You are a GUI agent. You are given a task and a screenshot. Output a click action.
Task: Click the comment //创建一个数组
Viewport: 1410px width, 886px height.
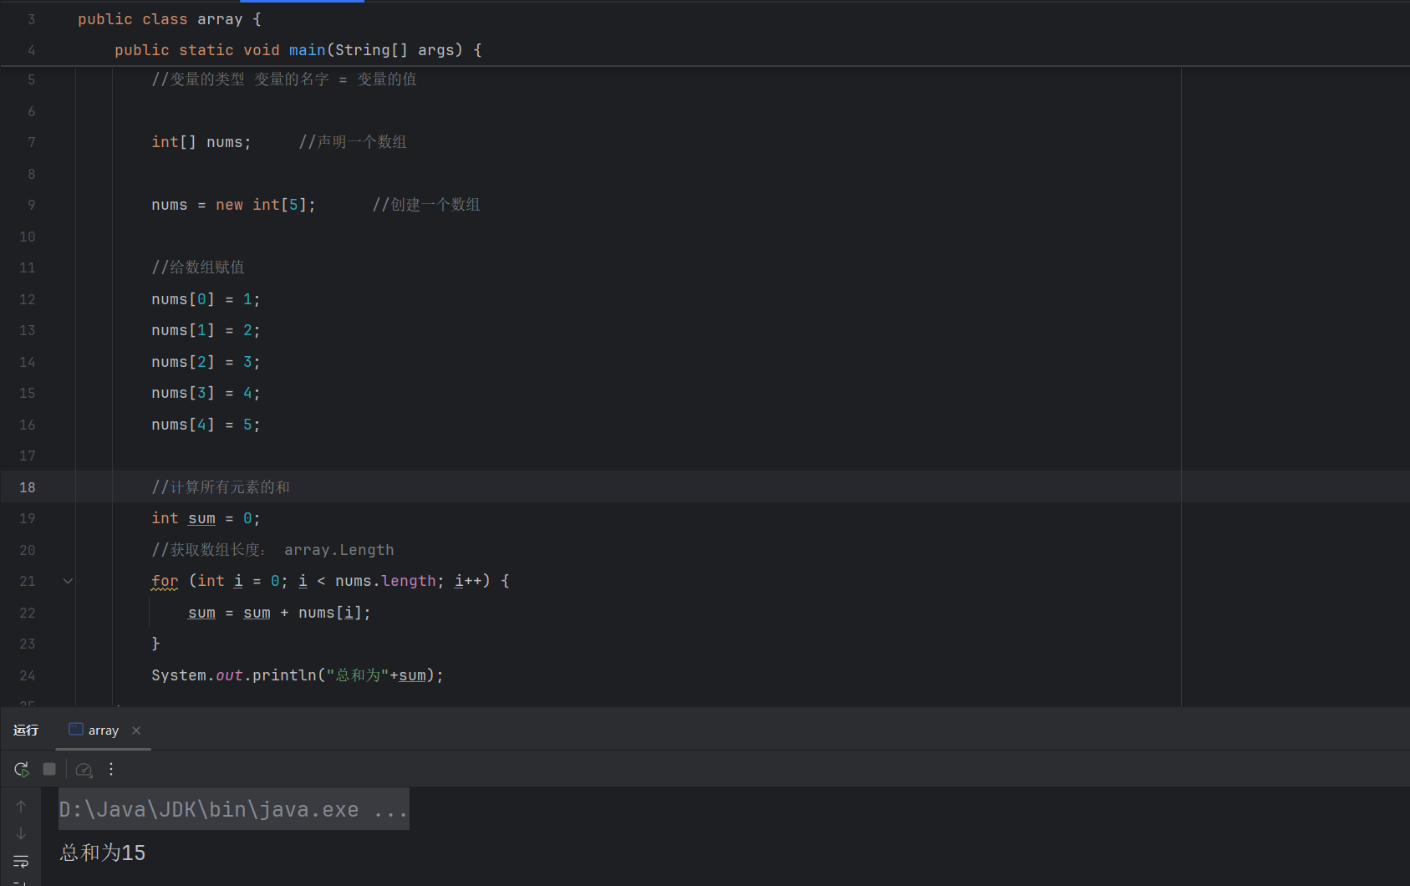click(426, 205)
